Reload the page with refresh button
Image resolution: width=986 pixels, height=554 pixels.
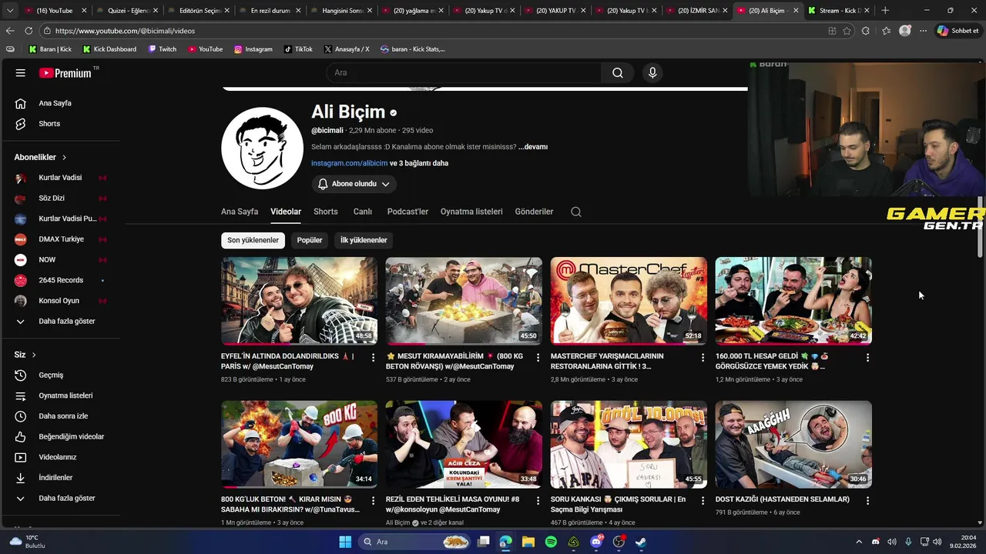[x=29, y=31]
